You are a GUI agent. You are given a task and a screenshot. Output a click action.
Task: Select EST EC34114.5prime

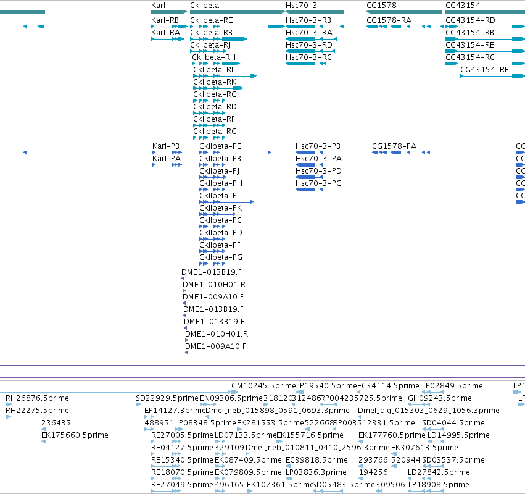pos(388,386)
